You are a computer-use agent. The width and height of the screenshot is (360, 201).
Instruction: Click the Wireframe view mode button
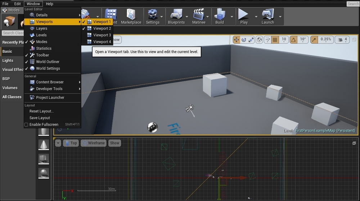pos(94,143)
